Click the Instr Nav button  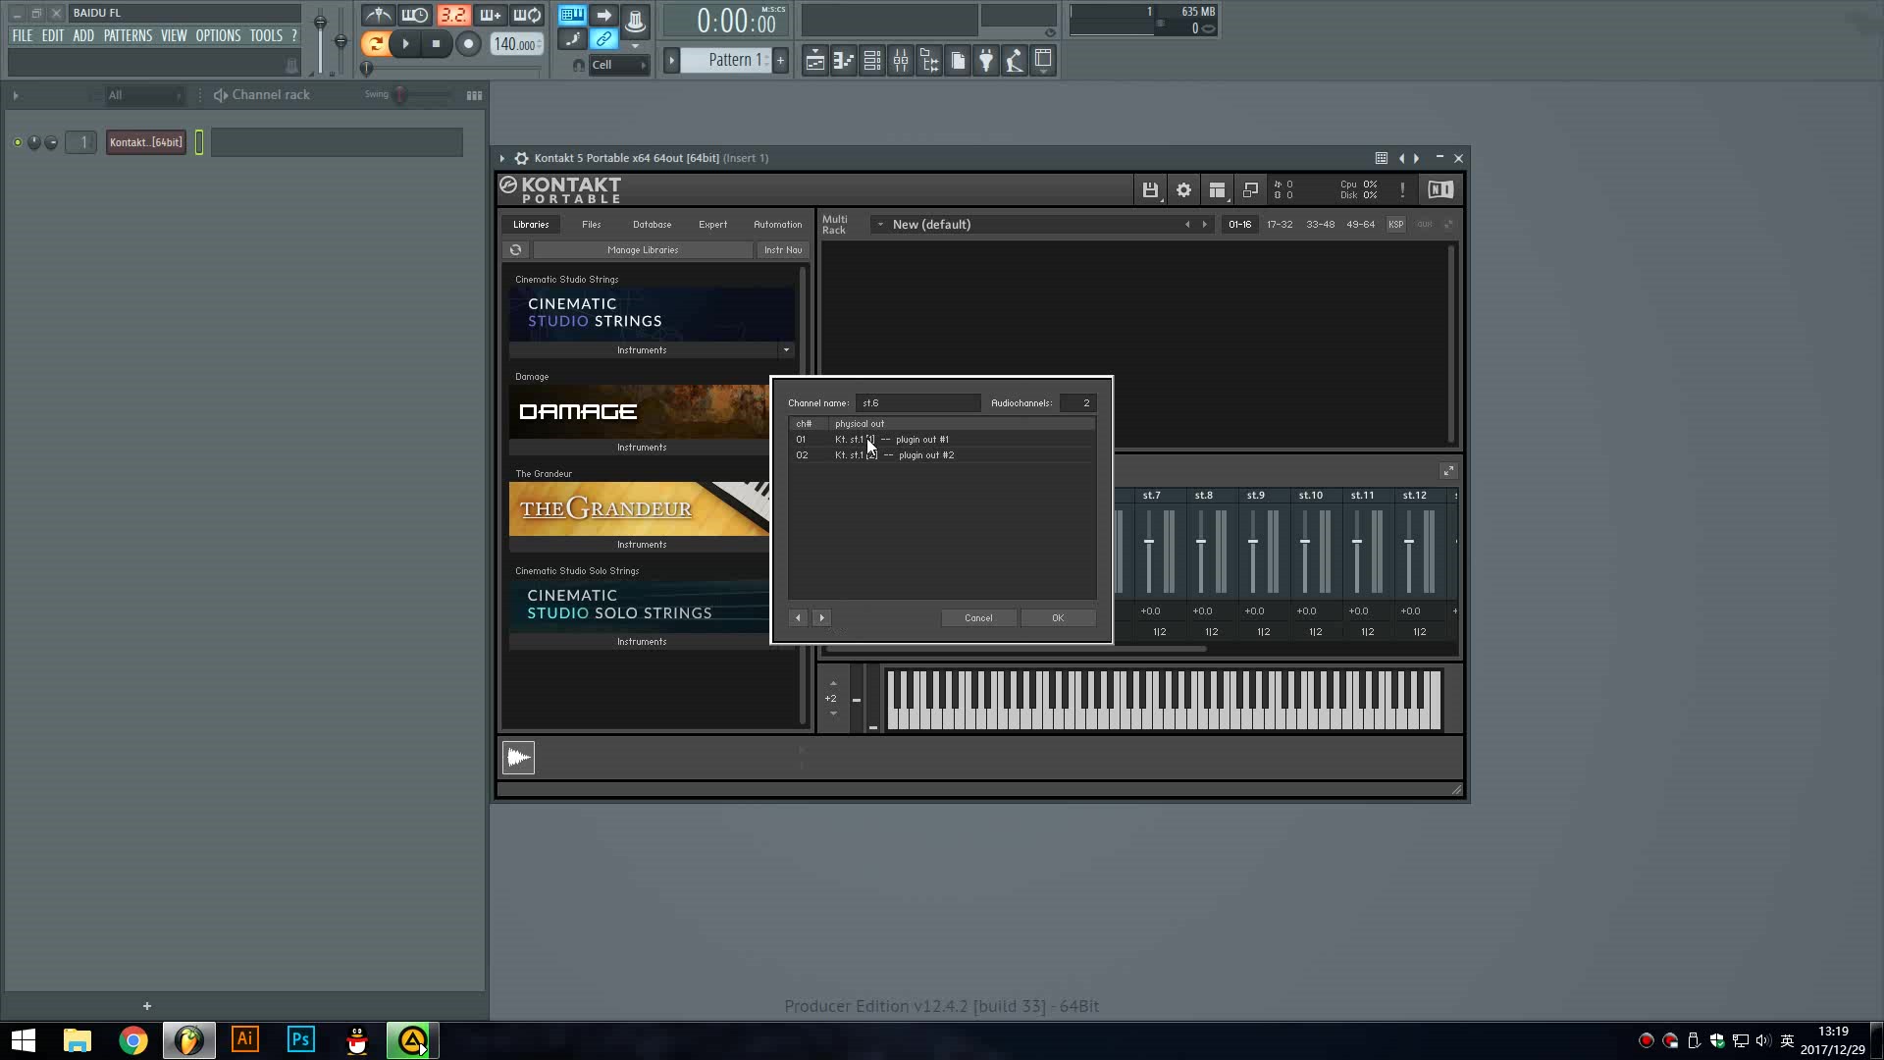(x=783, y=250)
